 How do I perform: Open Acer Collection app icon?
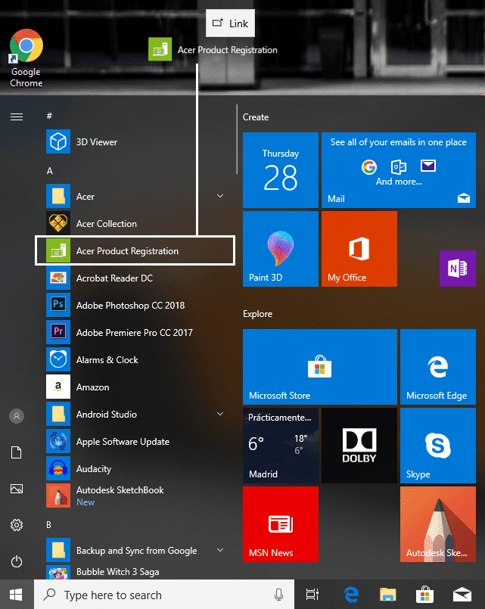(x=58, y=223)
